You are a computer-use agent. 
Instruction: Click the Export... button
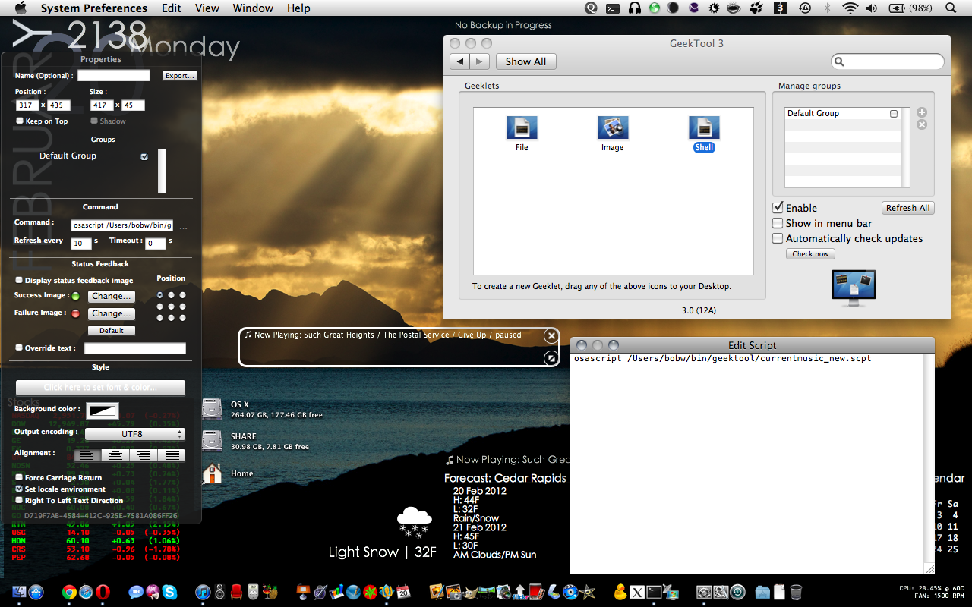point(180,75)
